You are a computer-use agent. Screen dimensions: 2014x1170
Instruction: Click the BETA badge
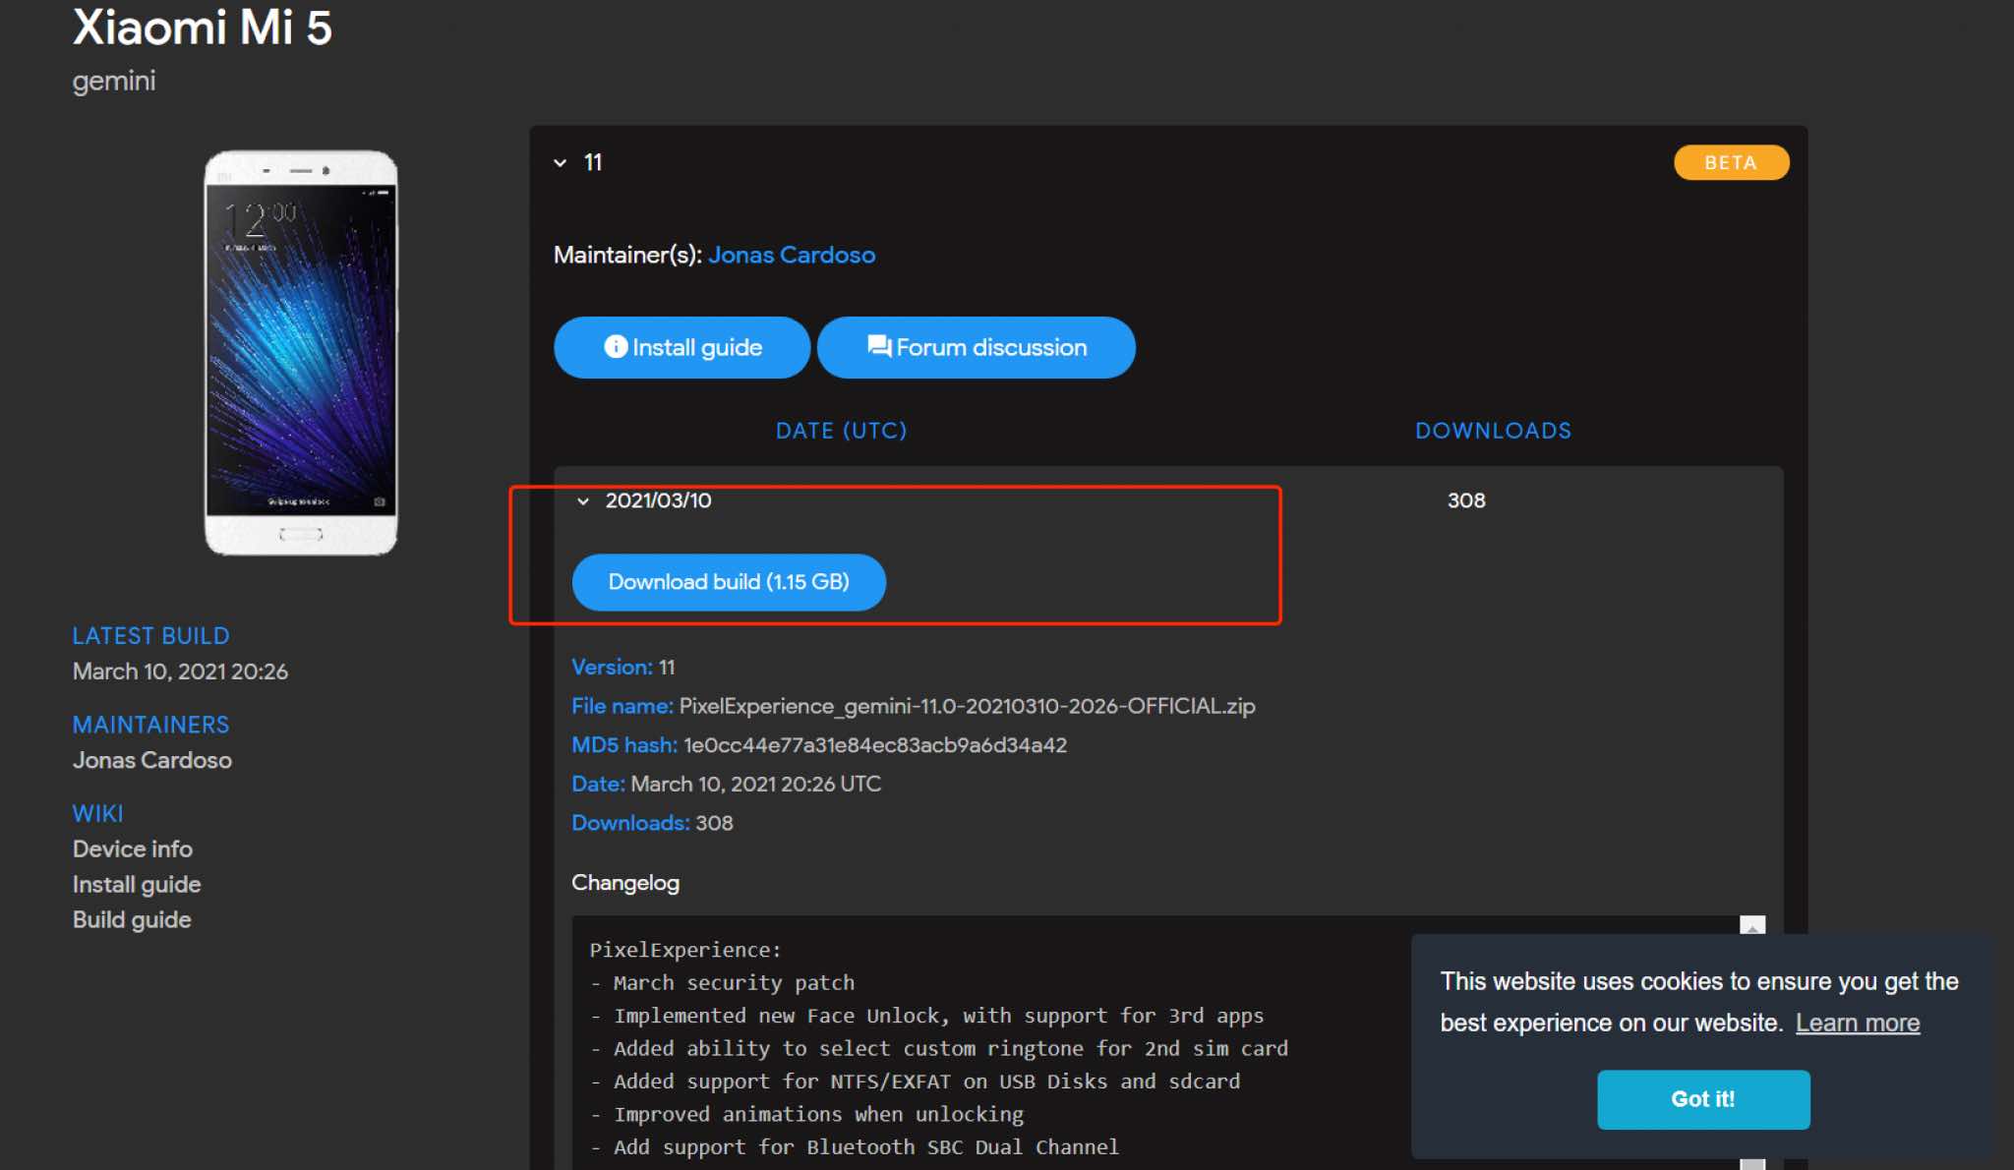(x=1730, y=162)
